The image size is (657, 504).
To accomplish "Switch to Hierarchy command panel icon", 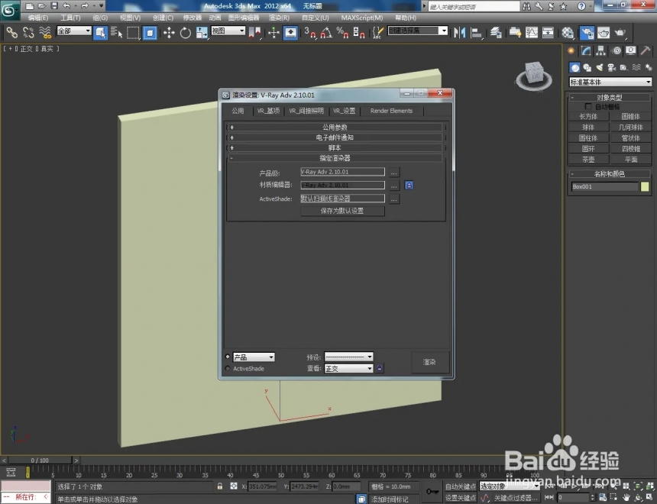I will point(601,50).
